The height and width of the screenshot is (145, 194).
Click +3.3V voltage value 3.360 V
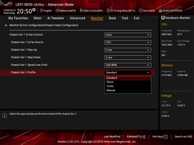(x=165, y=116)
